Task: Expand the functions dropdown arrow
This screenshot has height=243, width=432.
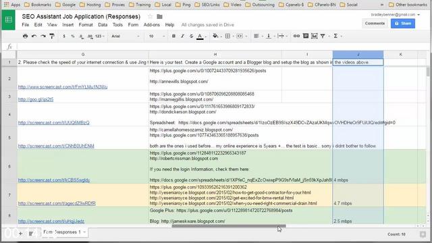Action: 342,36
